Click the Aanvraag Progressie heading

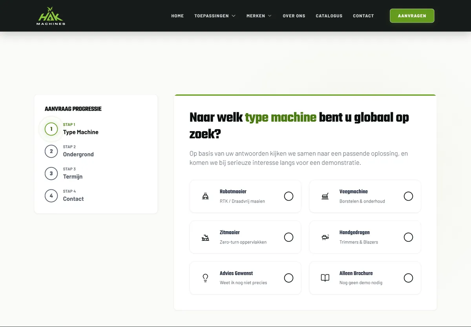(x=73, y=109)
